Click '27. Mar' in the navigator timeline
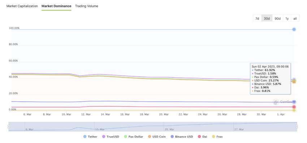The image size is (307, 143). [239, 130]
